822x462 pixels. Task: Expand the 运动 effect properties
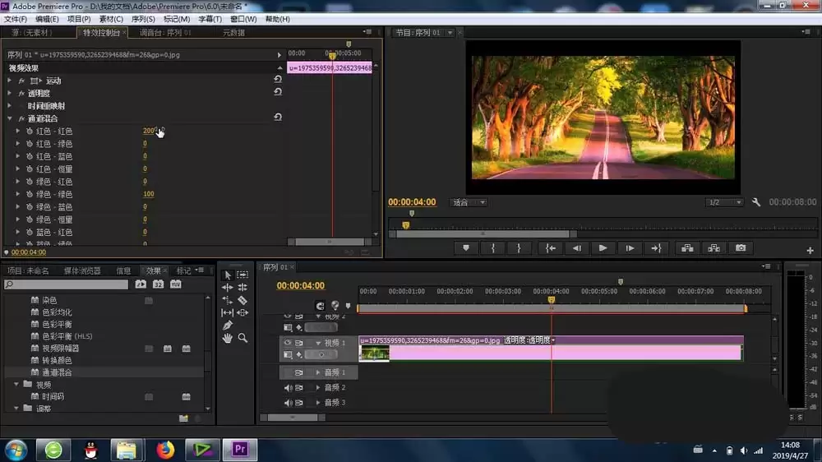(x=9, y=81)
